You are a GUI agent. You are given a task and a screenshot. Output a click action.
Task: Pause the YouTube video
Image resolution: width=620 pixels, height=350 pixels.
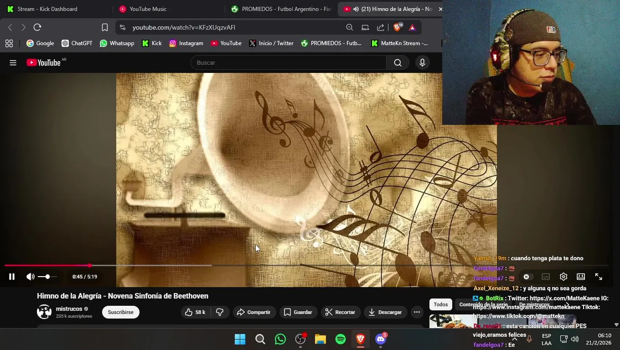12,277
